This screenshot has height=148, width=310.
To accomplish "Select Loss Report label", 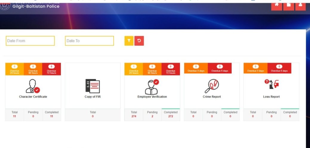I will pyautogui.click(x=272, y=97).
